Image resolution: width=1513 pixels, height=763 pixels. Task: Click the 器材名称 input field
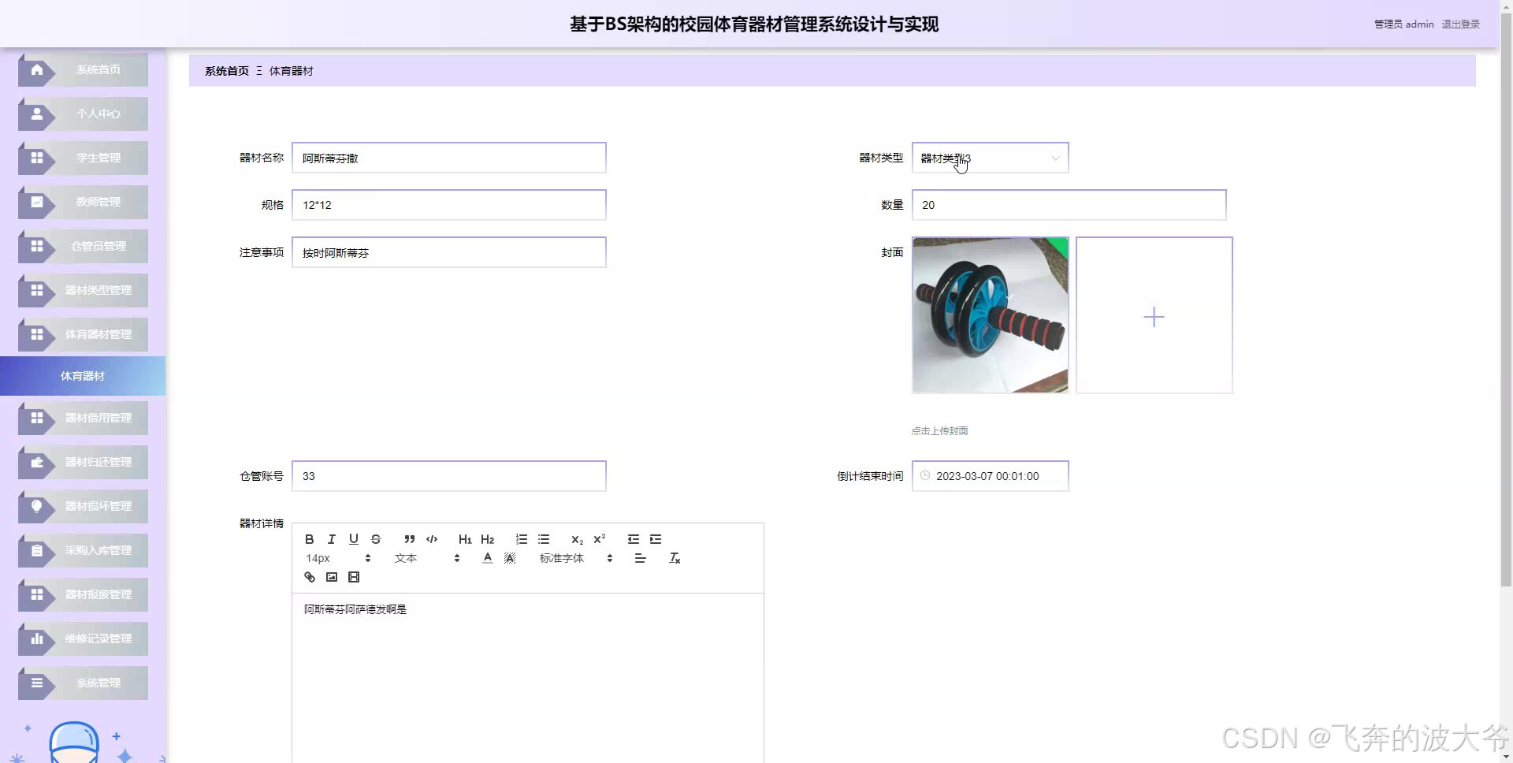449,158
